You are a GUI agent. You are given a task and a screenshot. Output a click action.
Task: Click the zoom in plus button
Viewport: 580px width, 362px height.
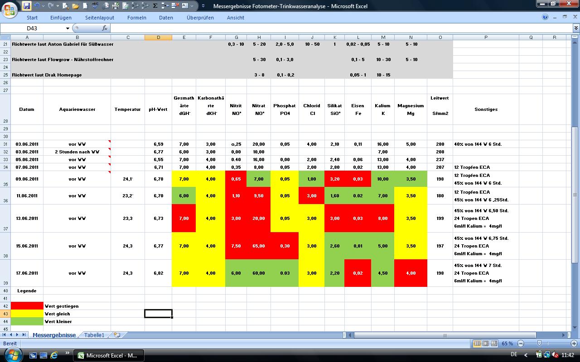point(574,343)
